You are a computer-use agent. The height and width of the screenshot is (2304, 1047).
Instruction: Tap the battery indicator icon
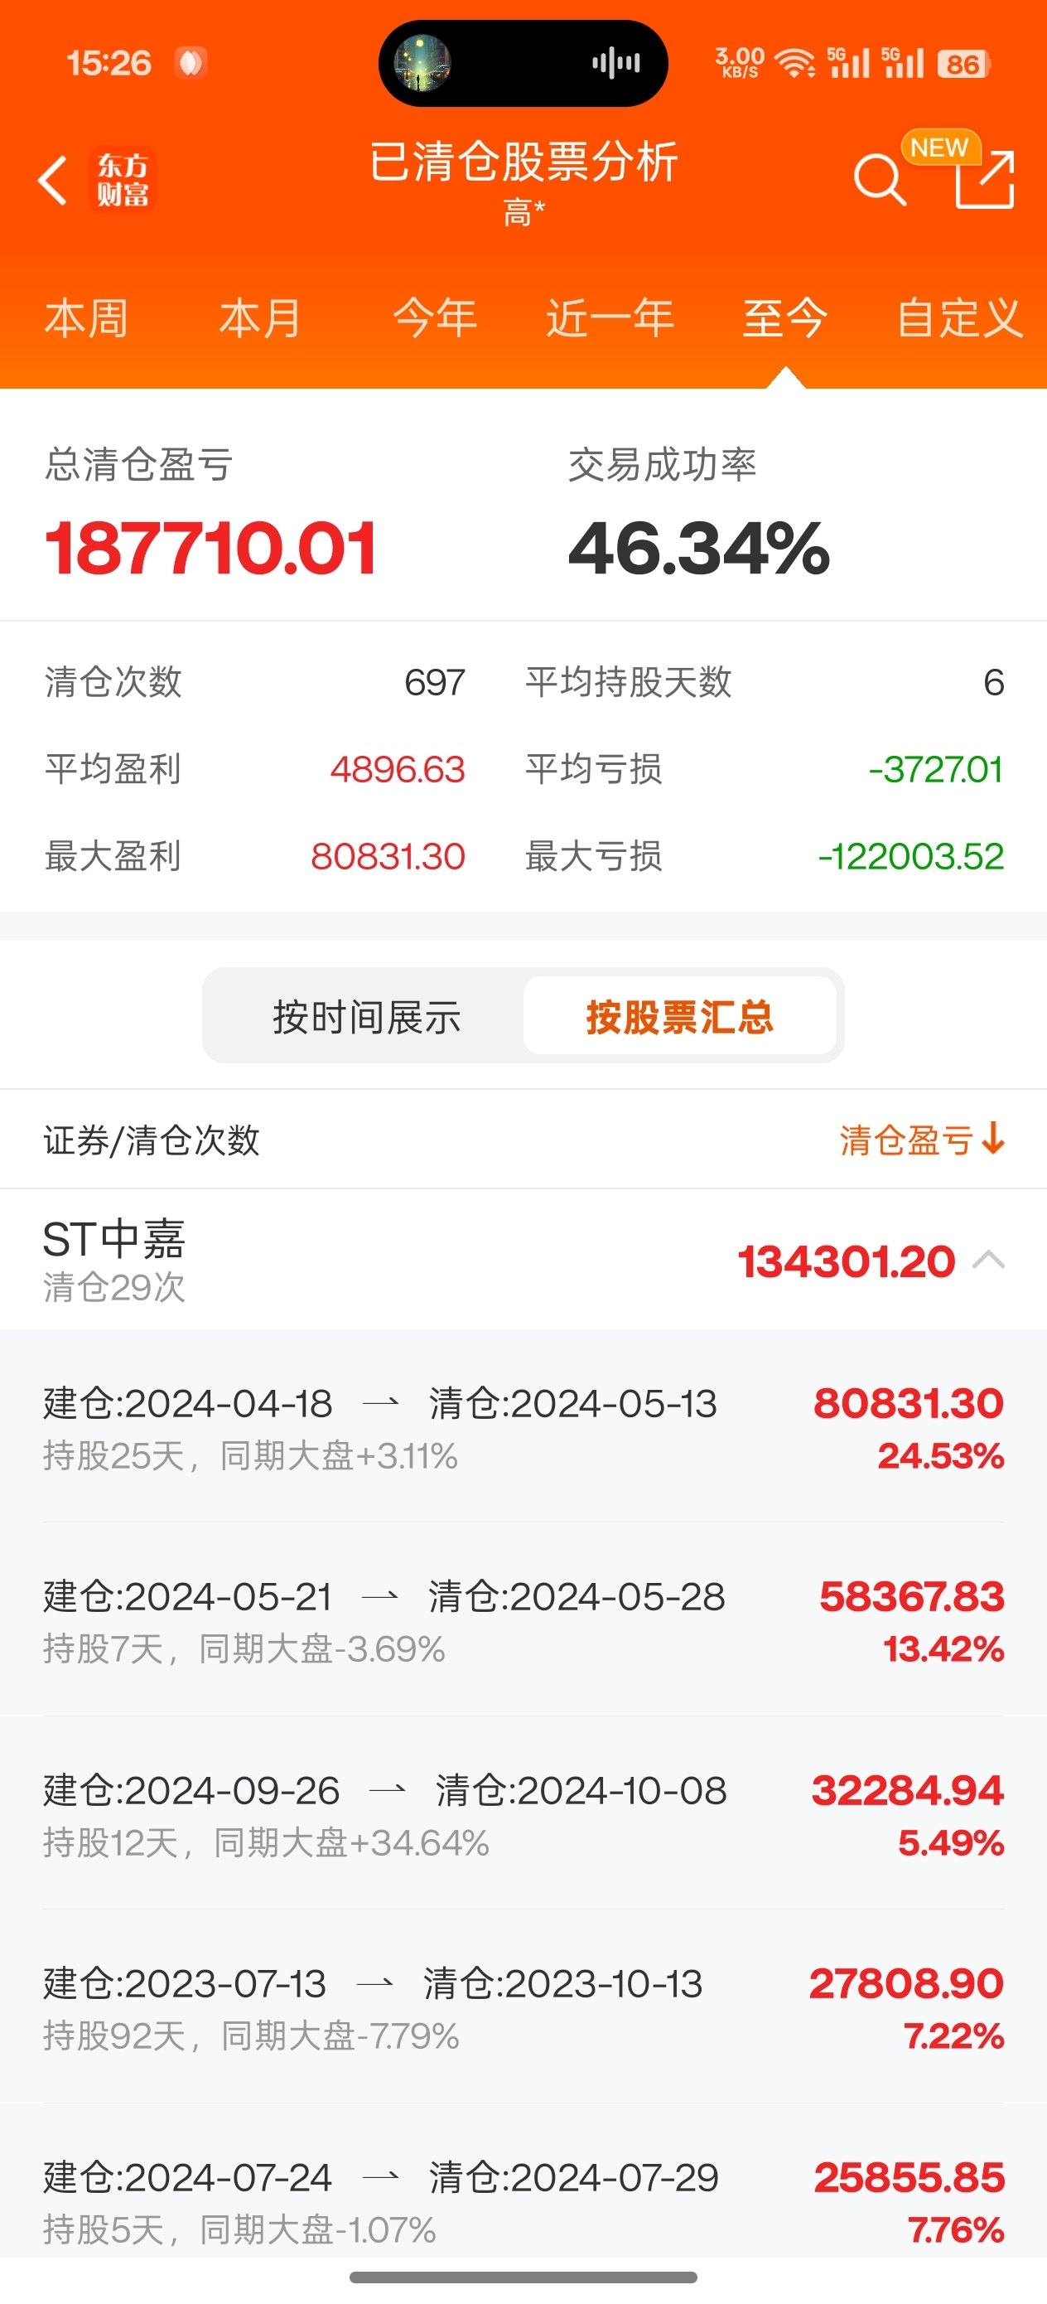pyautogui.click(x=963, y=64)
